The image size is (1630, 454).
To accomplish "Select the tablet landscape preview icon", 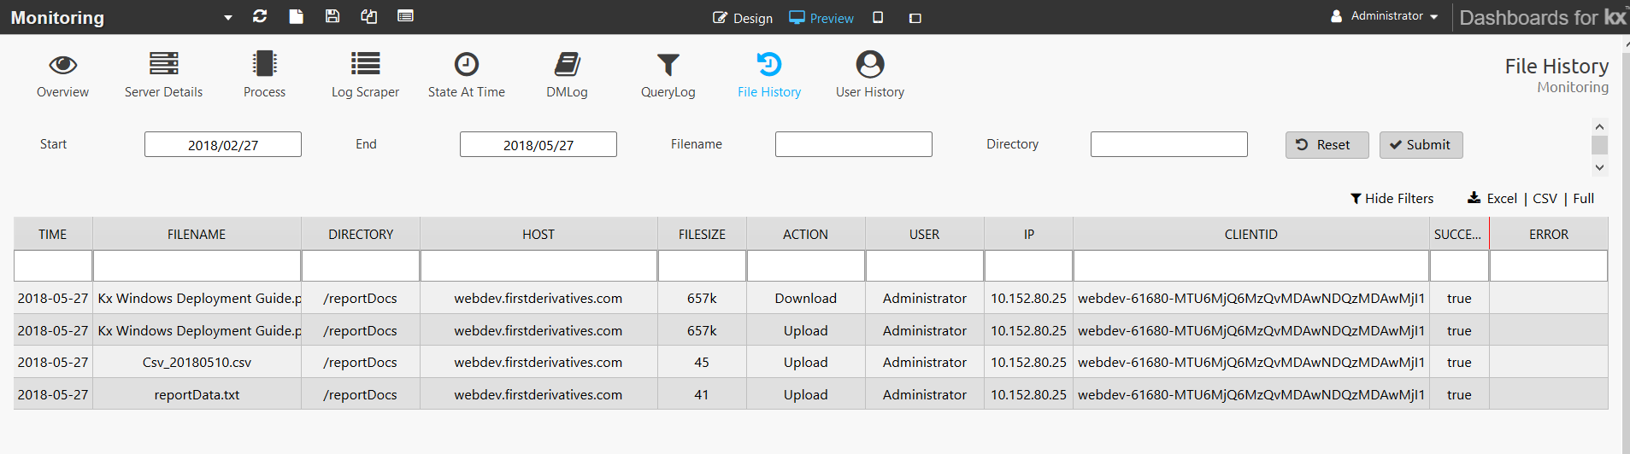I will [915, 18].
